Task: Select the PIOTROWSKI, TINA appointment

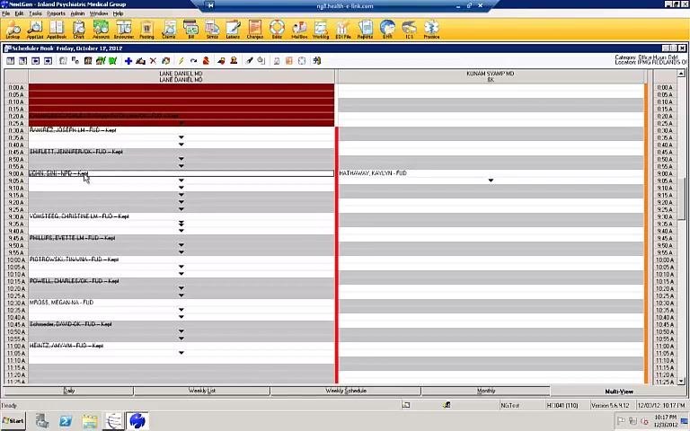Action: coord(74,259)
